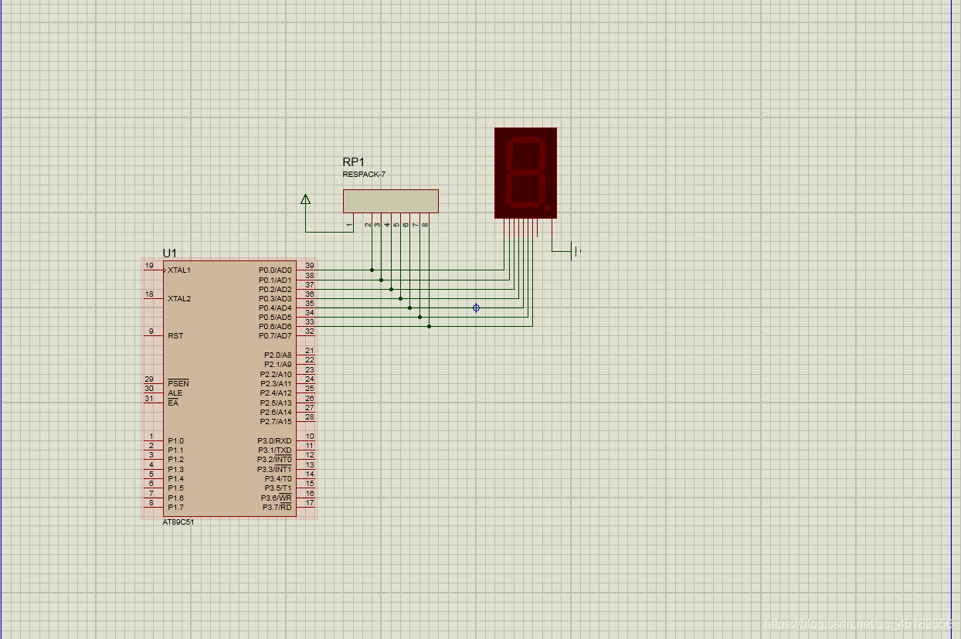Click the P0.3/AD3 pin label
Viewport: 961px width, 639px height.
pyautogui.click(x=275, y=298)
